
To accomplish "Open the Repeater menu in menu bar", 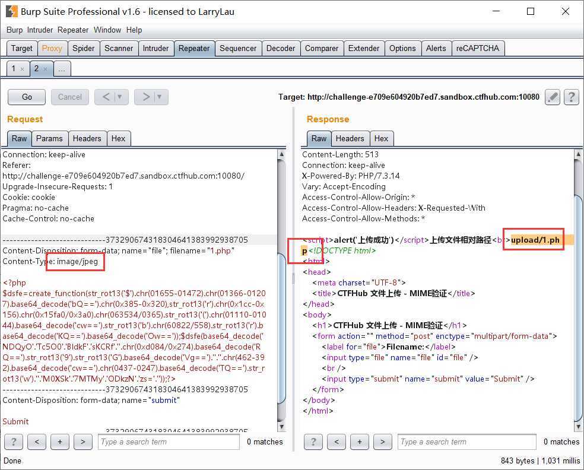I will click(x=73, y=30).
